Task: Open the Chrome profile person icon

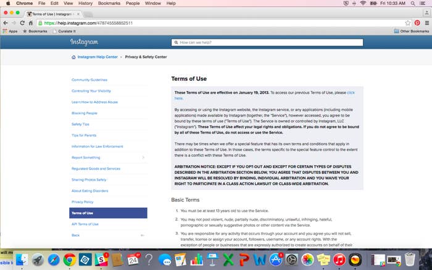Action: [426, 13]
